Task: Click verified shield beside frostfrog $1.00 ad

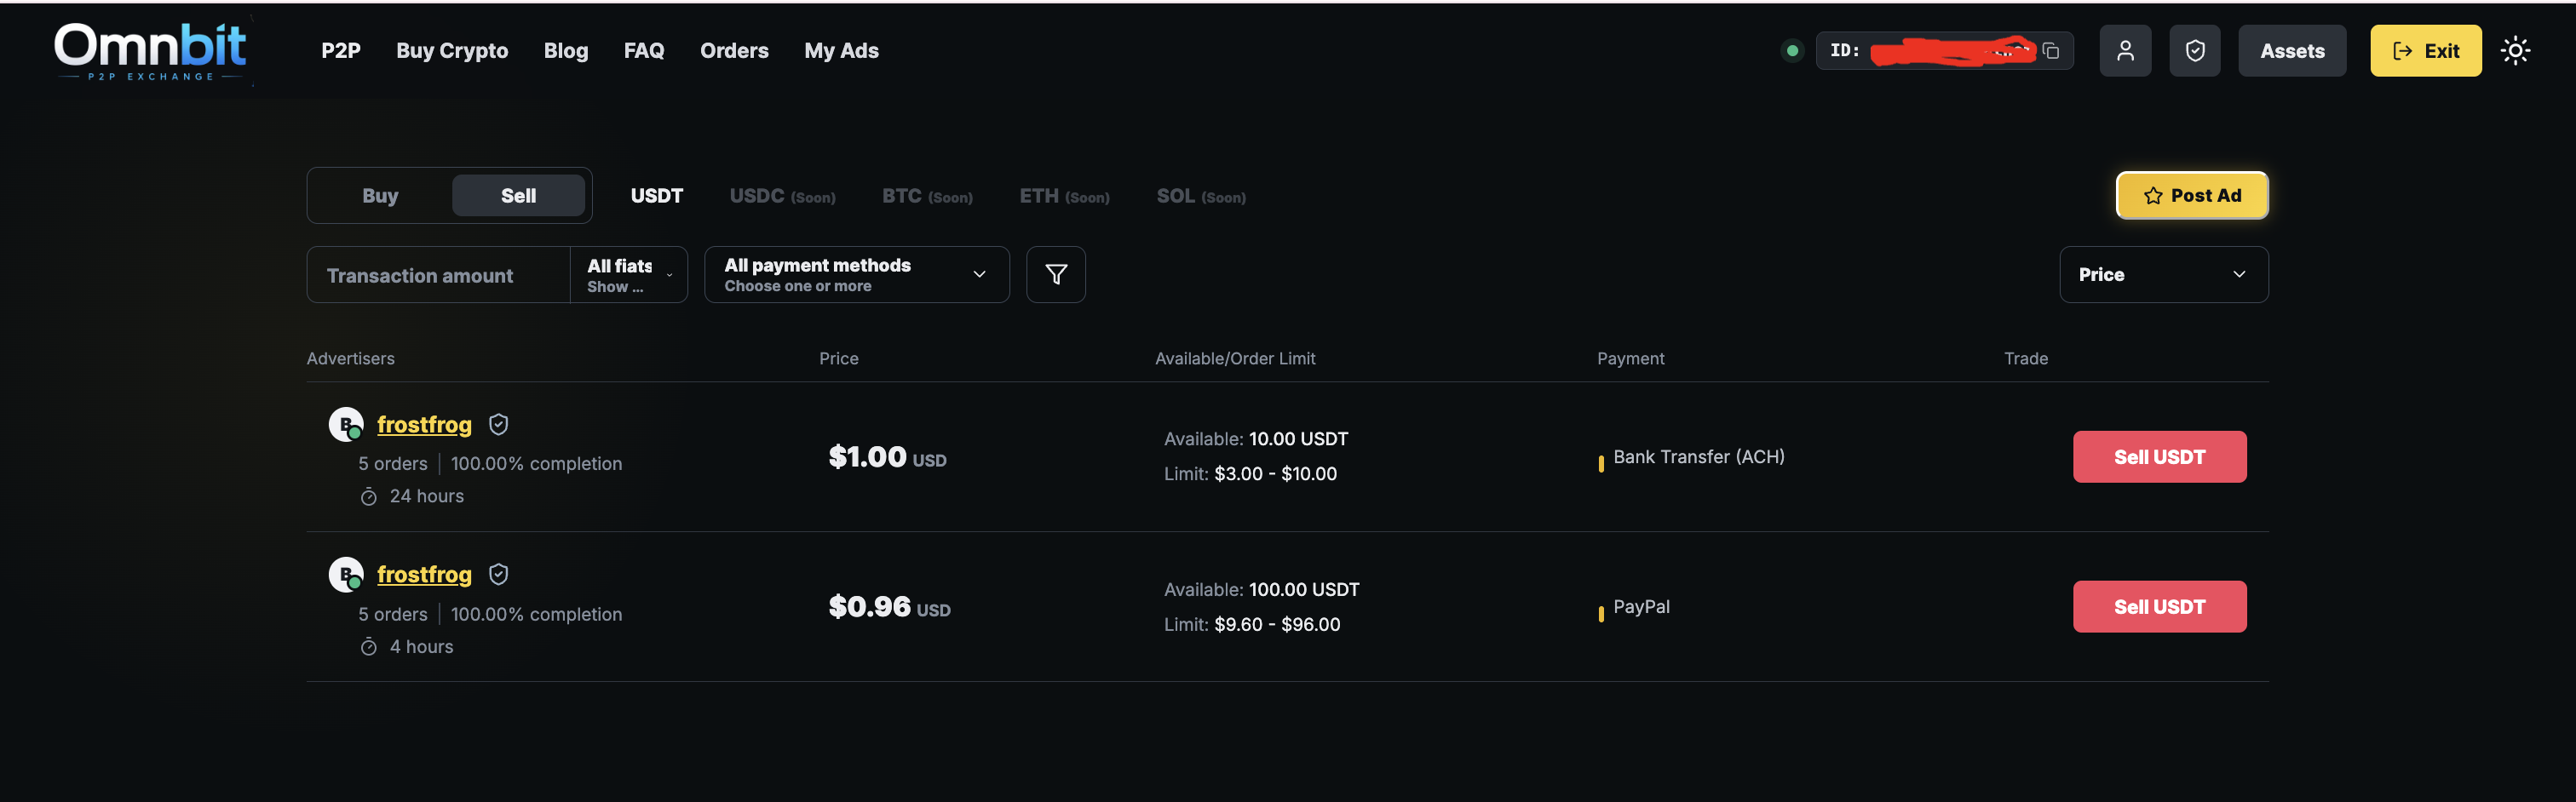Action: point(499,425)
